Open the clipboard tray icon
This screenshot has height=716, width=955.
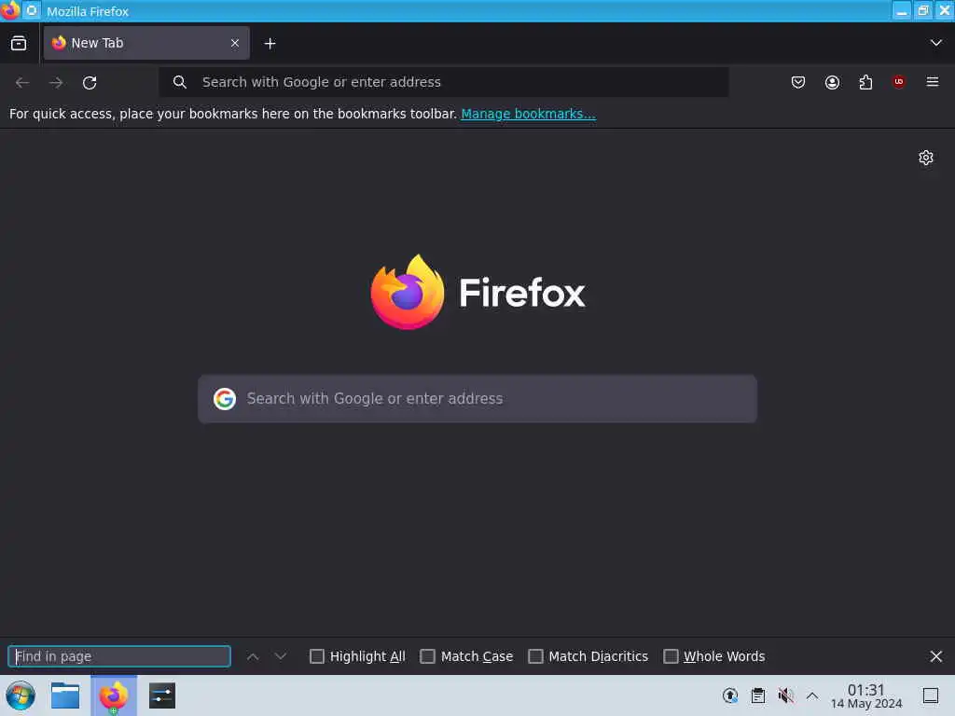[757, 695]
